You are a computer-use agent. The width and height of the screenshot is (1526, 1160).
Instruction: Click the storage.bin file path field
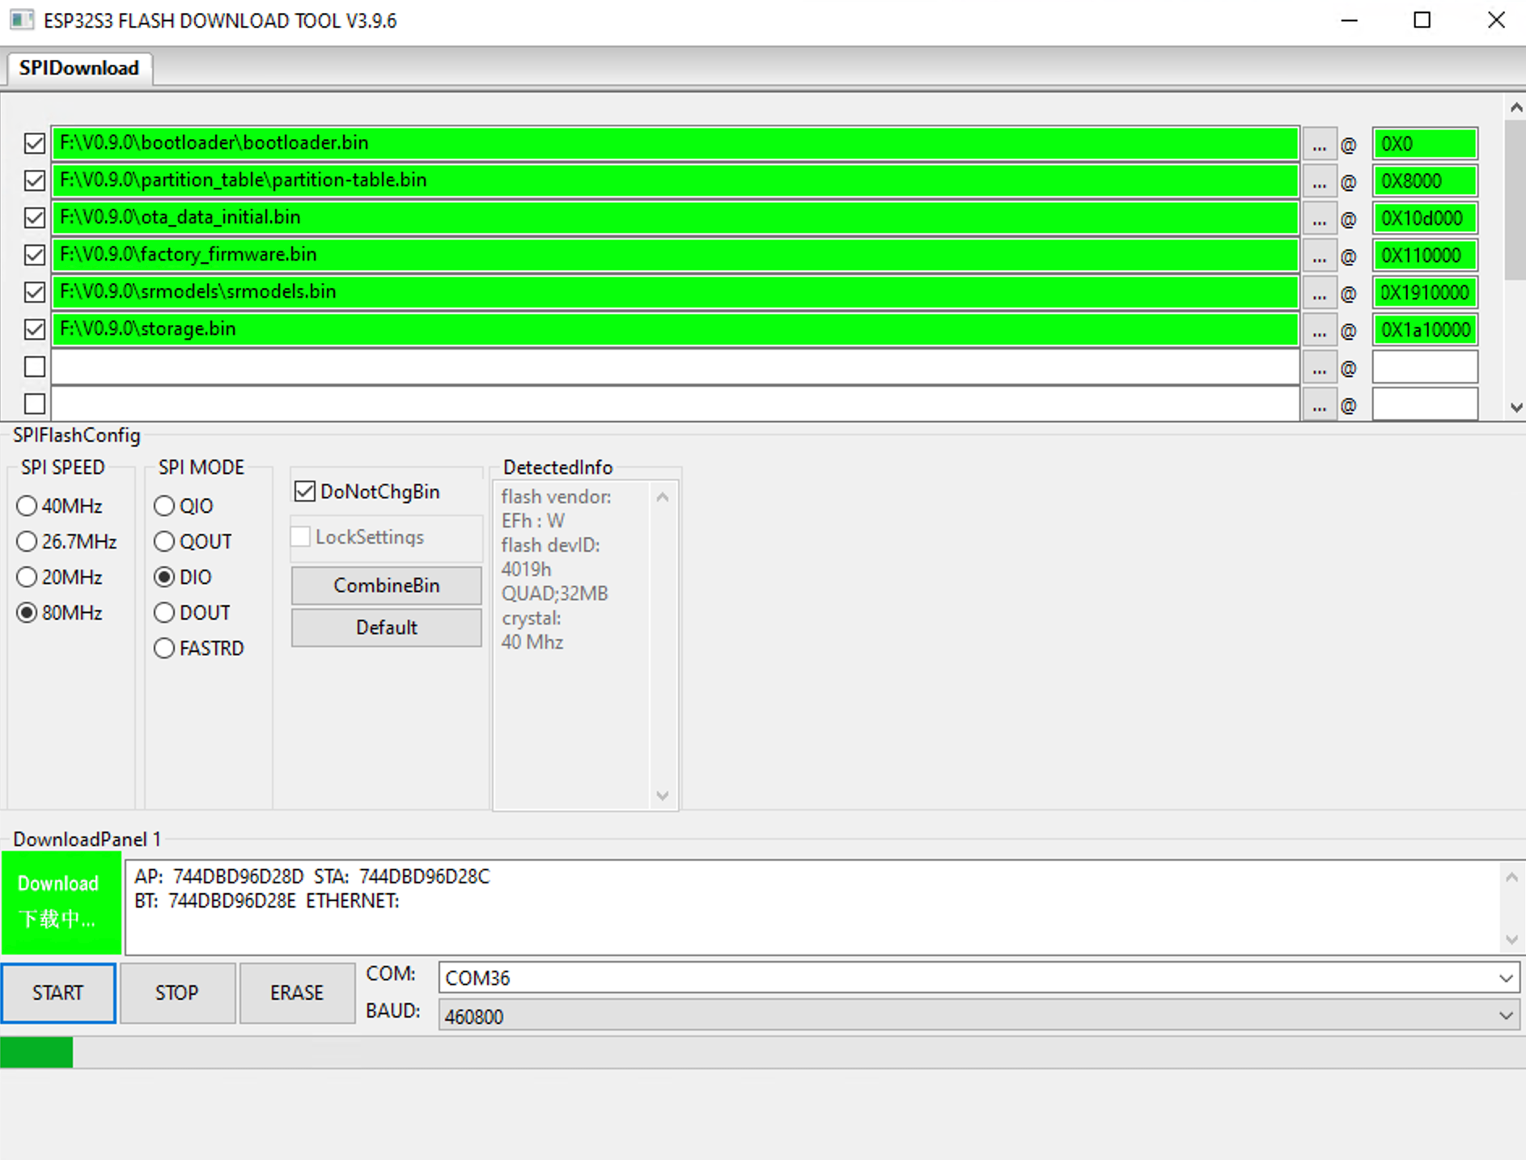[x=676, y=329]
